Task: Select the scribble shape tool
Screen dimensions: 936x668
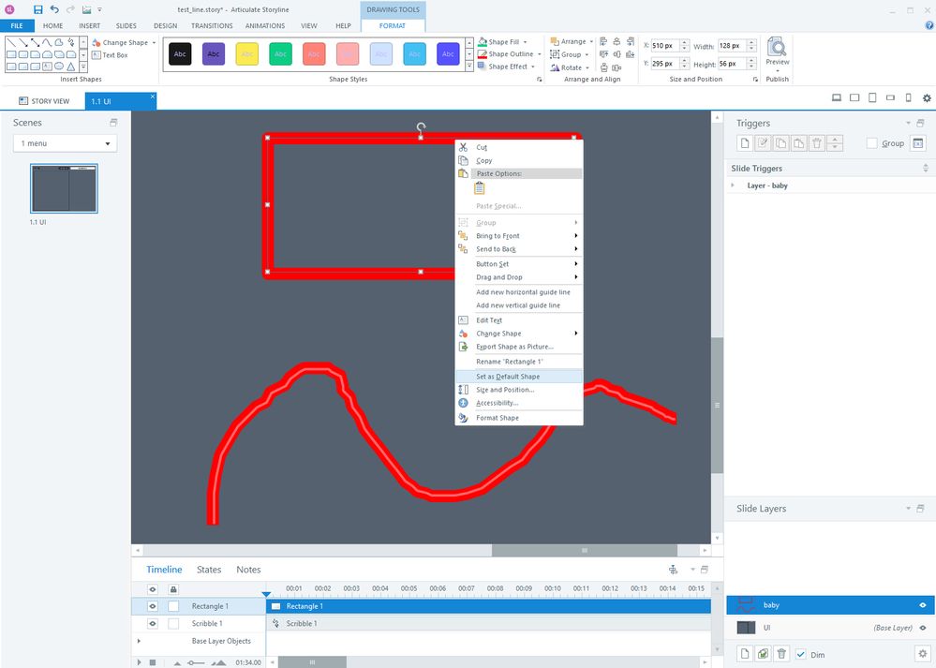Action: tap(71, 42)
